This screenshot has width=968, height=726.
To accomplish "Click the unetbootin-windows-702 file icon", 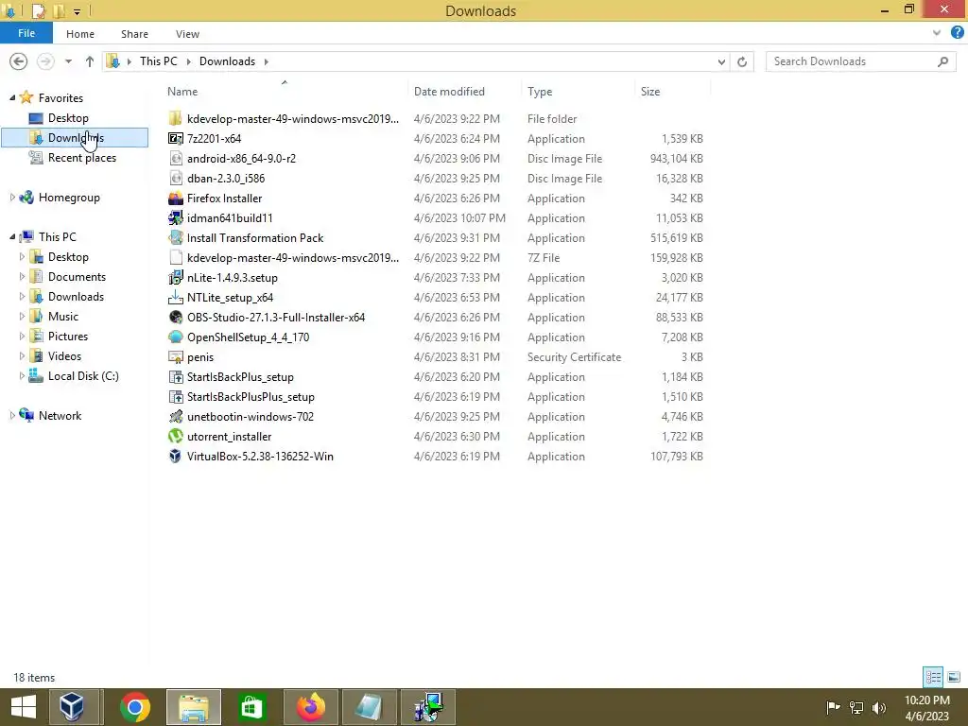I will [175, 417].
